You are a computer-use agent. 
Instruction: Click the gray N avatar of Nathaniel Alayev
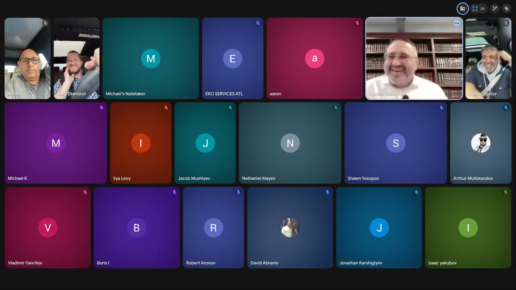tap(290, 143)
